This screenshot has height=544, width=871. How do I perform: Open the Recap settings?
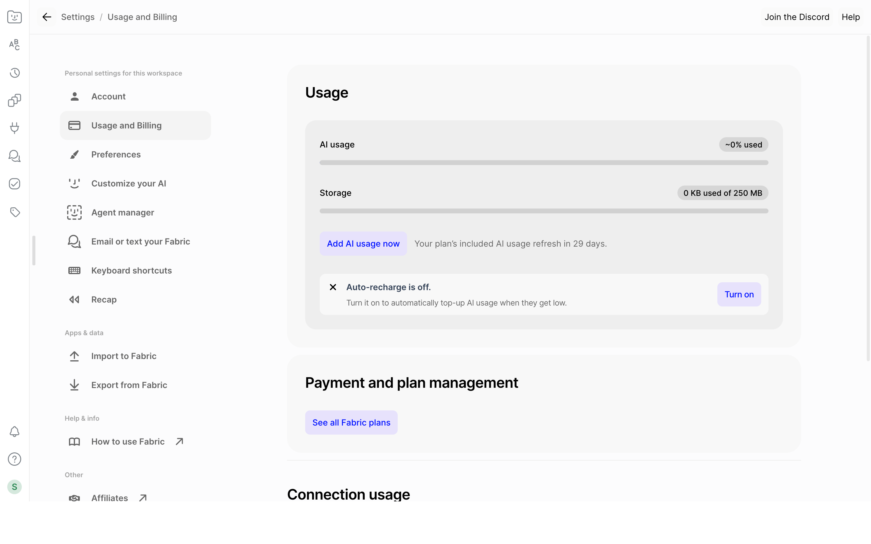[x=135, y=299]
